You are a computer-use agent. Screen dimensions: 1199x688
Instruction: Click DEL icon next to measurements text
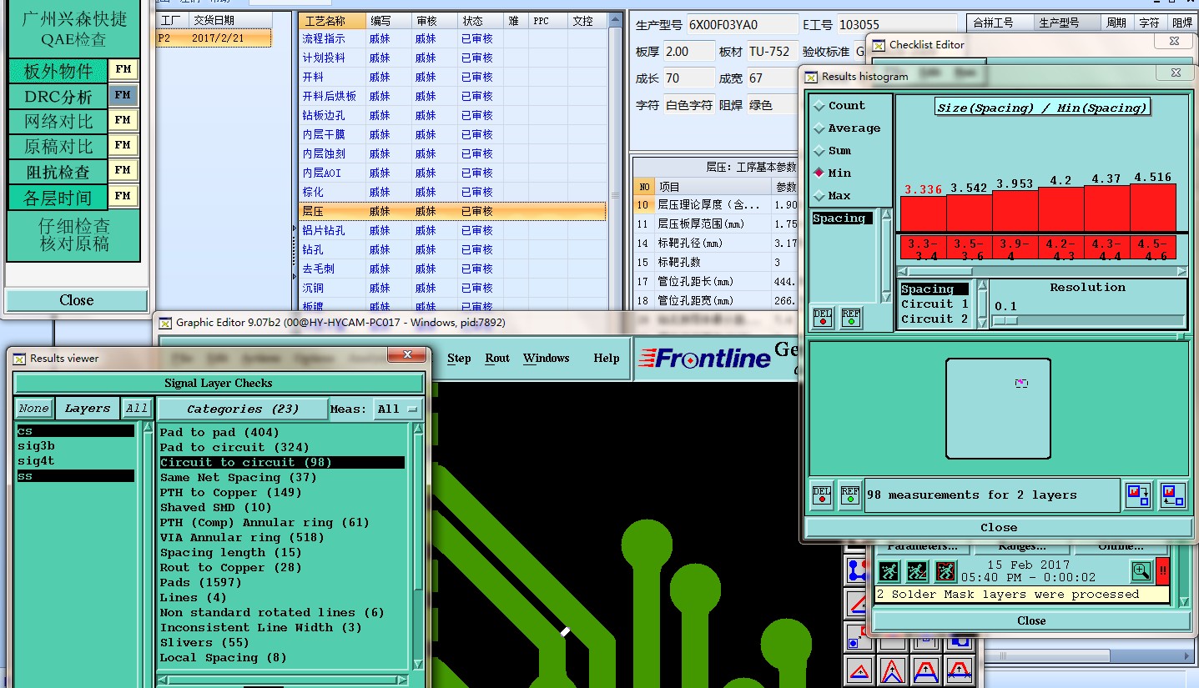pos(822,495)
